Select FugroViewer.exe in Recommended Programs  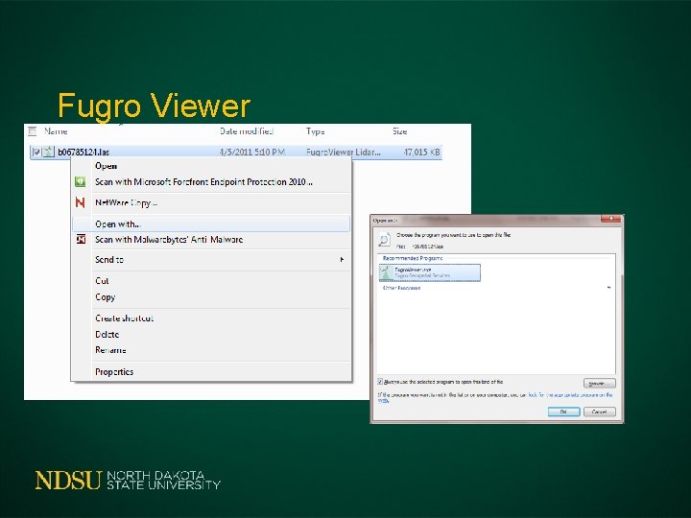click(430, 272)
